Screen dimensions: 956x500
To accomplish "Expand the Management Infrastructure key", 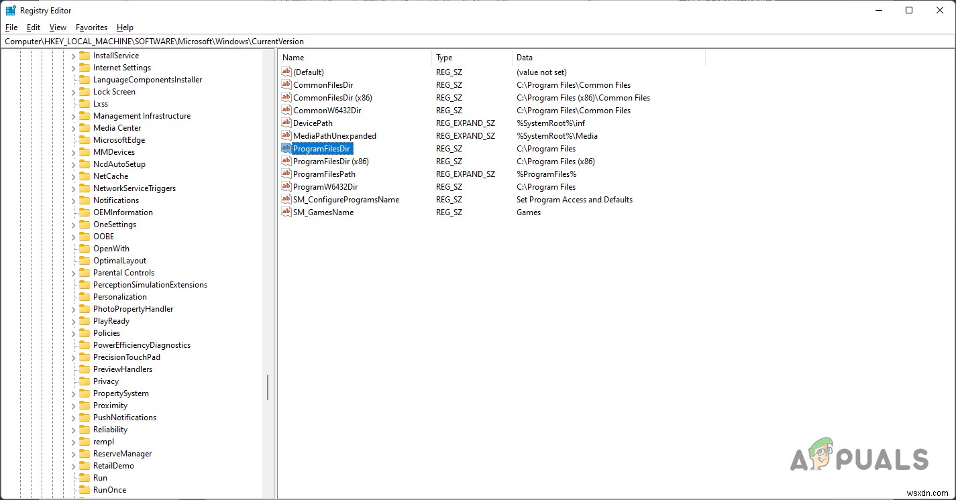I will (74, 116).
